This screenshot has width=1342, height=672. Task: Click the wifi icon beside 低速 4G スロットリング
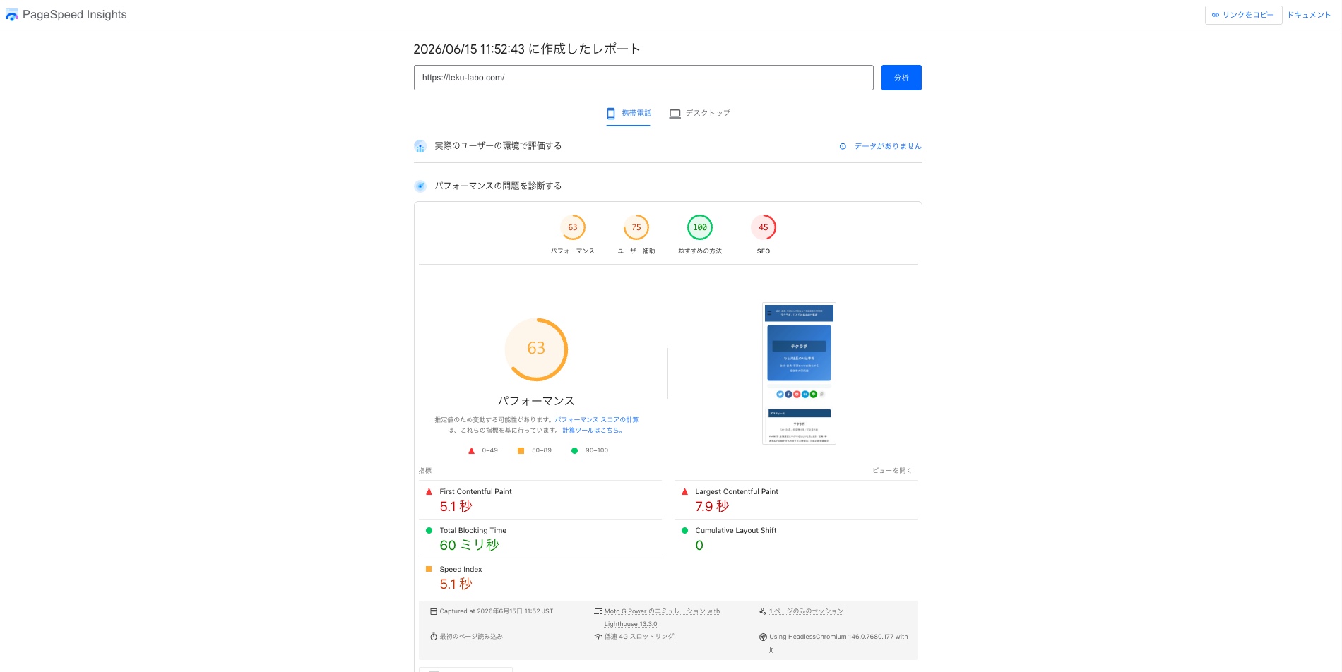(598, 637)
